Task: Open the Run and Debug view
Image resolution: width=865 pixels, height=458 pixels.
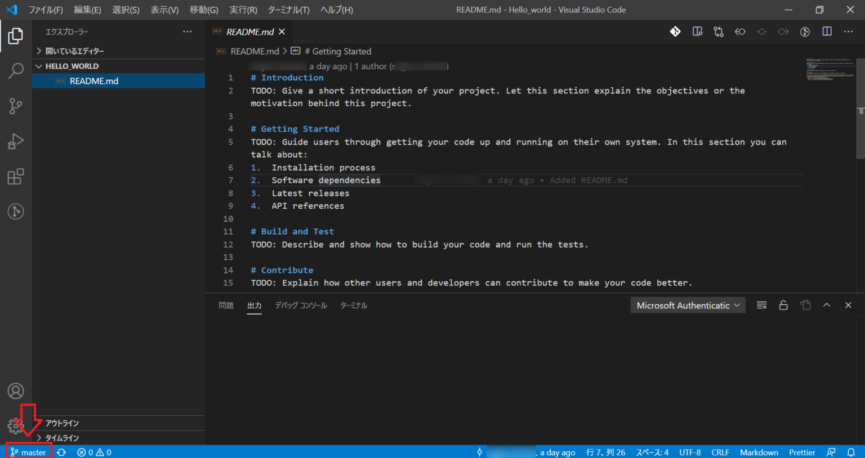Action: (15, 141)
